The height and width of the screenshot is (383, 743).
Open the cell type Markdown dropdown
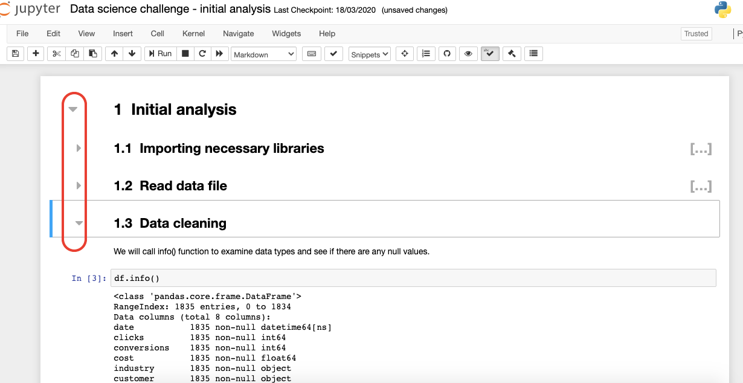(x=263, y=54)
